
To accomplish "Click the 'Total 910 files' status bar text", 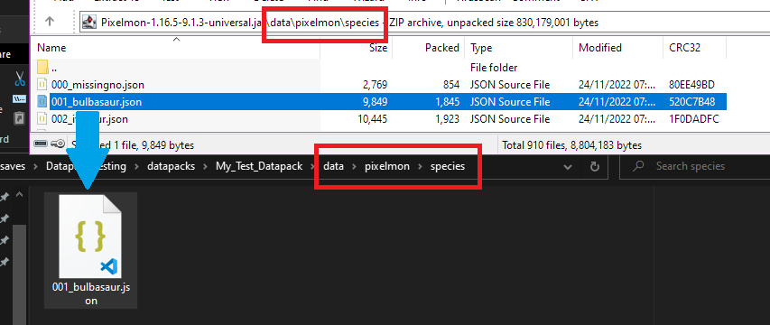I will pos(571,145).
